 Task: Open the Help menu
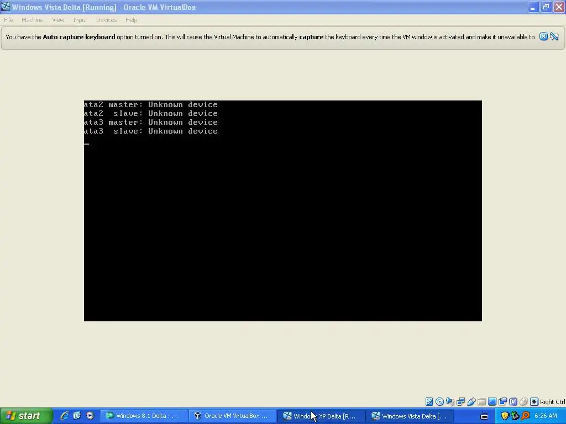pos(132,20)
